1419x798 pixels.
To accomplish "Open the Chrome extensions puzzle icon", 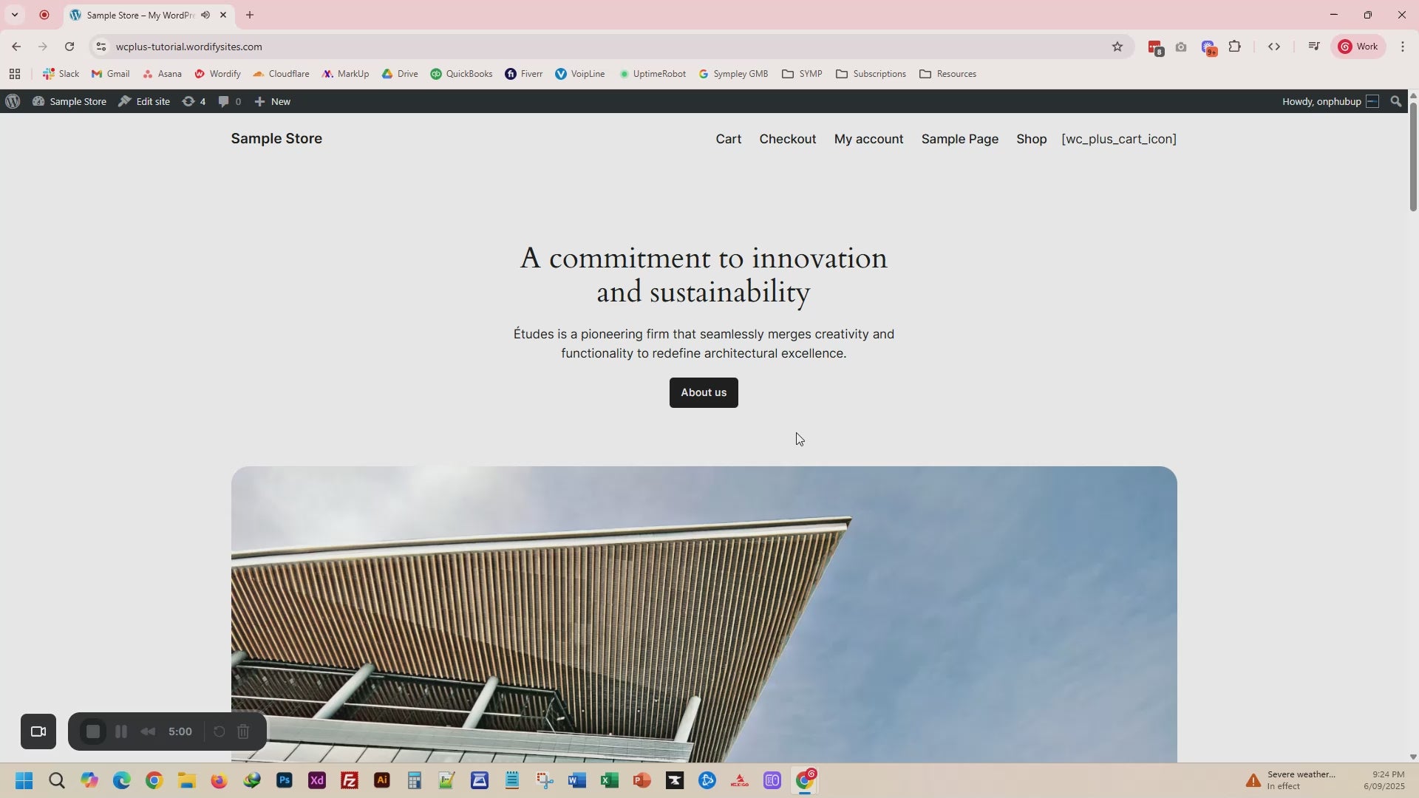I will (1234, 47).
